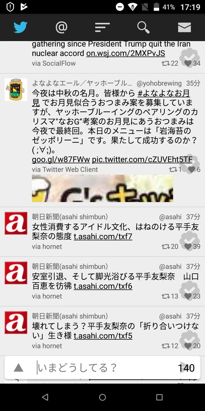205x411 pixels.
Task: Open the lists tab icon
Action: pos(102,27)
